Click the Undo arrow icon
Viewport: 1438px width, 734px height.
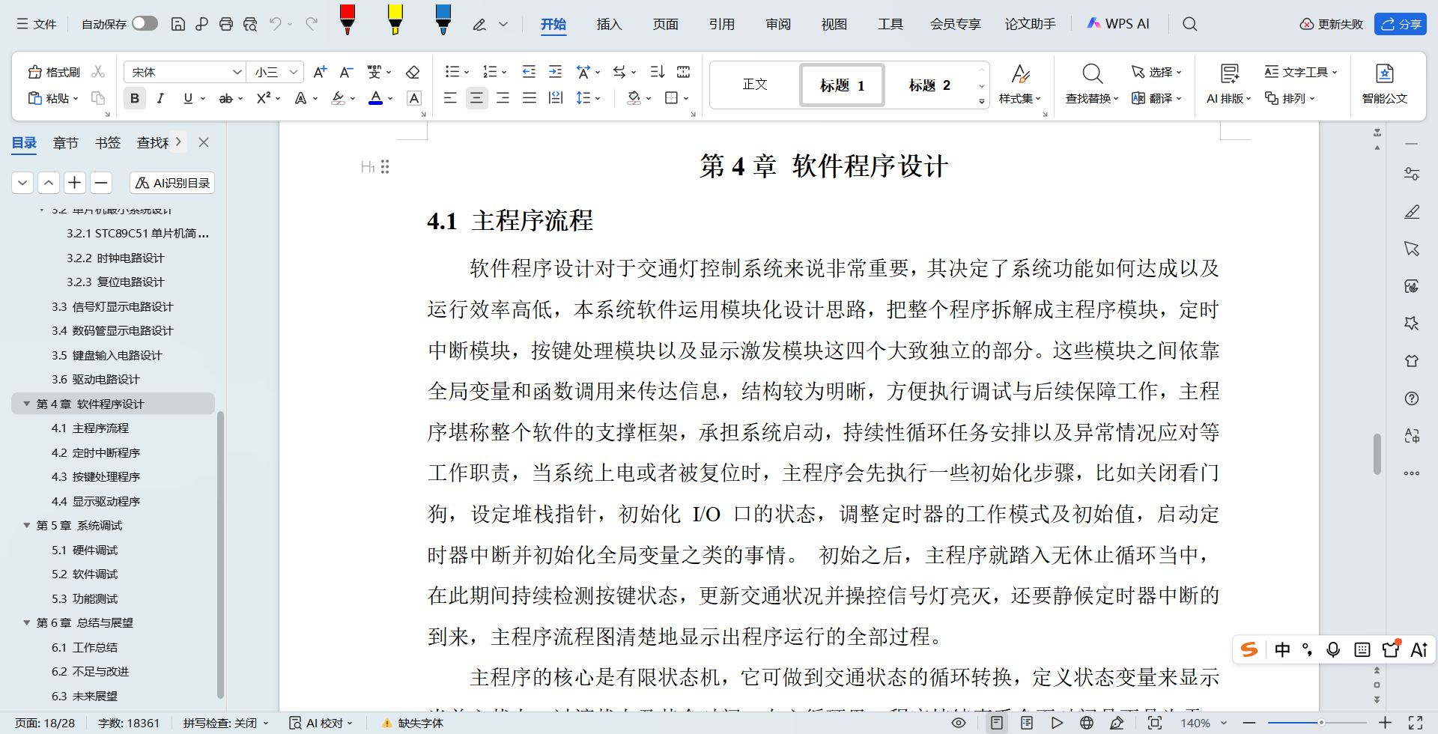tap(276, 24)
